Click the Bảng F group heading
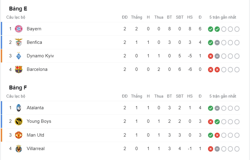Viewport: 250px width, 160px height. tap(18, 88)
